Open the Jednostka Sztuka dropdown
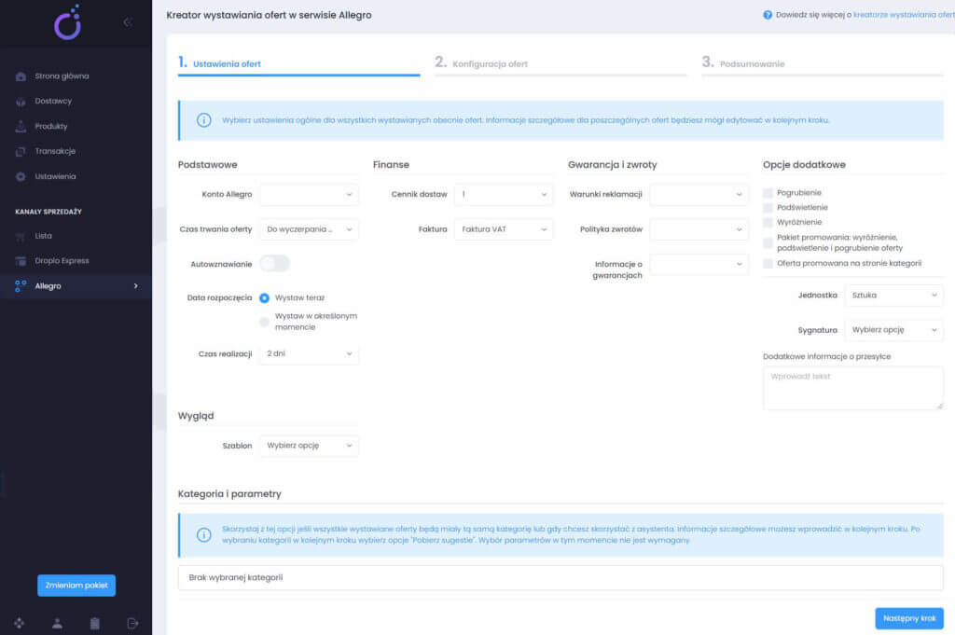This screenshot has height=635, width=955. tap(893, 296)
